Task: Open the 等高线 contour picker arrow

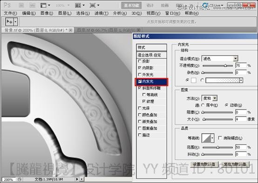Action: (212, 138)
